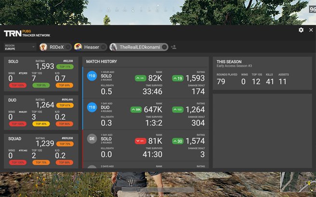Click the SOLO stats card title

13,62
